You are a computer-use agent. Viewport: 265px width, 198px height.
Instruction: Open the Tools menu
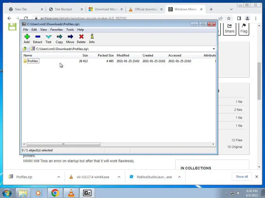click(x=70, y=30)
